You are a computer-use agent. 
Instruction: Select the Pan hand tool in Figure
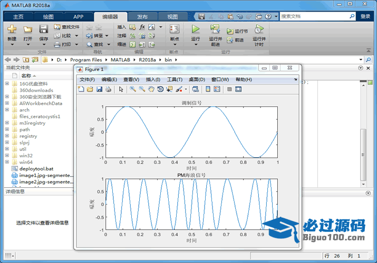point(151,89)
